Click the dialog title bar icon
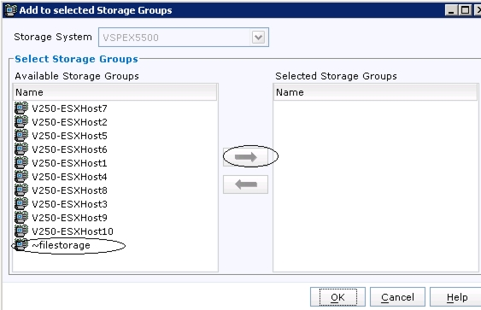 (x=11, y=10)
